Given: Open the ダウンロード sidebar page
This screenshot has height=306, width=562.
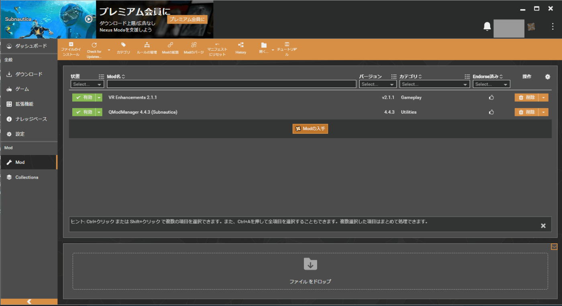Looking at the screenshot, I should pyautogui.click(x=29, y=74).
